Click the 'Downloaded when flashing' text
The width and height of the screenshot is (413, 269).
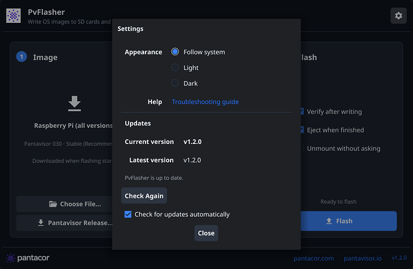click(x=72, y=161)
